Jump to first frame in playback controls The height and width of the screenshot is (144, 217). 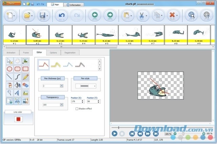132,134
